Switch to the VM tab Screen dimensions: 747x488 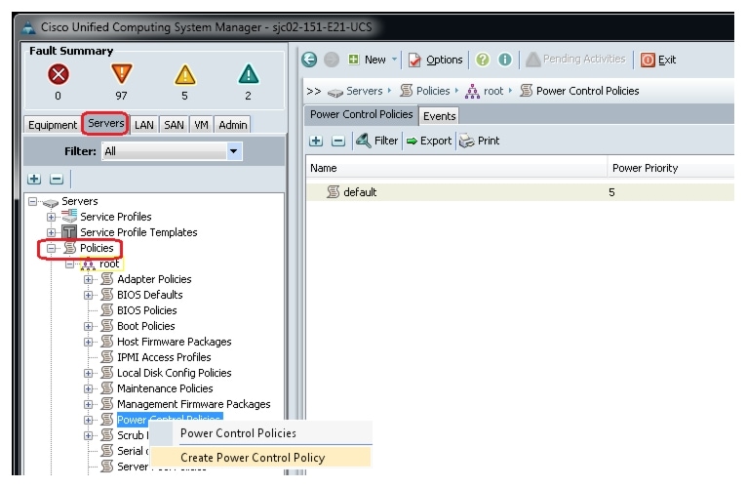point(201,125)
